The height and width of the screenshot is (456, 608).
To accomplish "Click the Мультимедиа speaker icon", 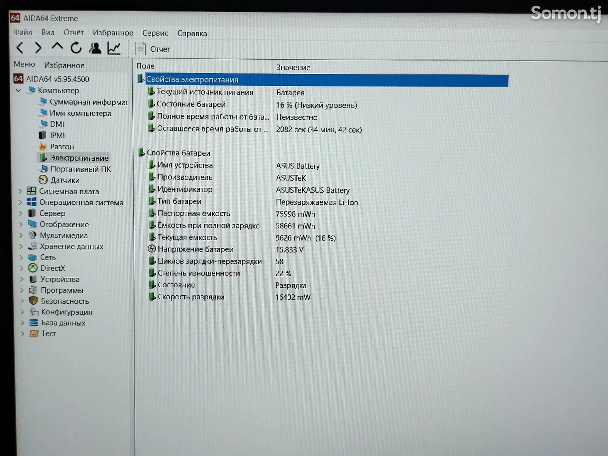I will 33,235.
